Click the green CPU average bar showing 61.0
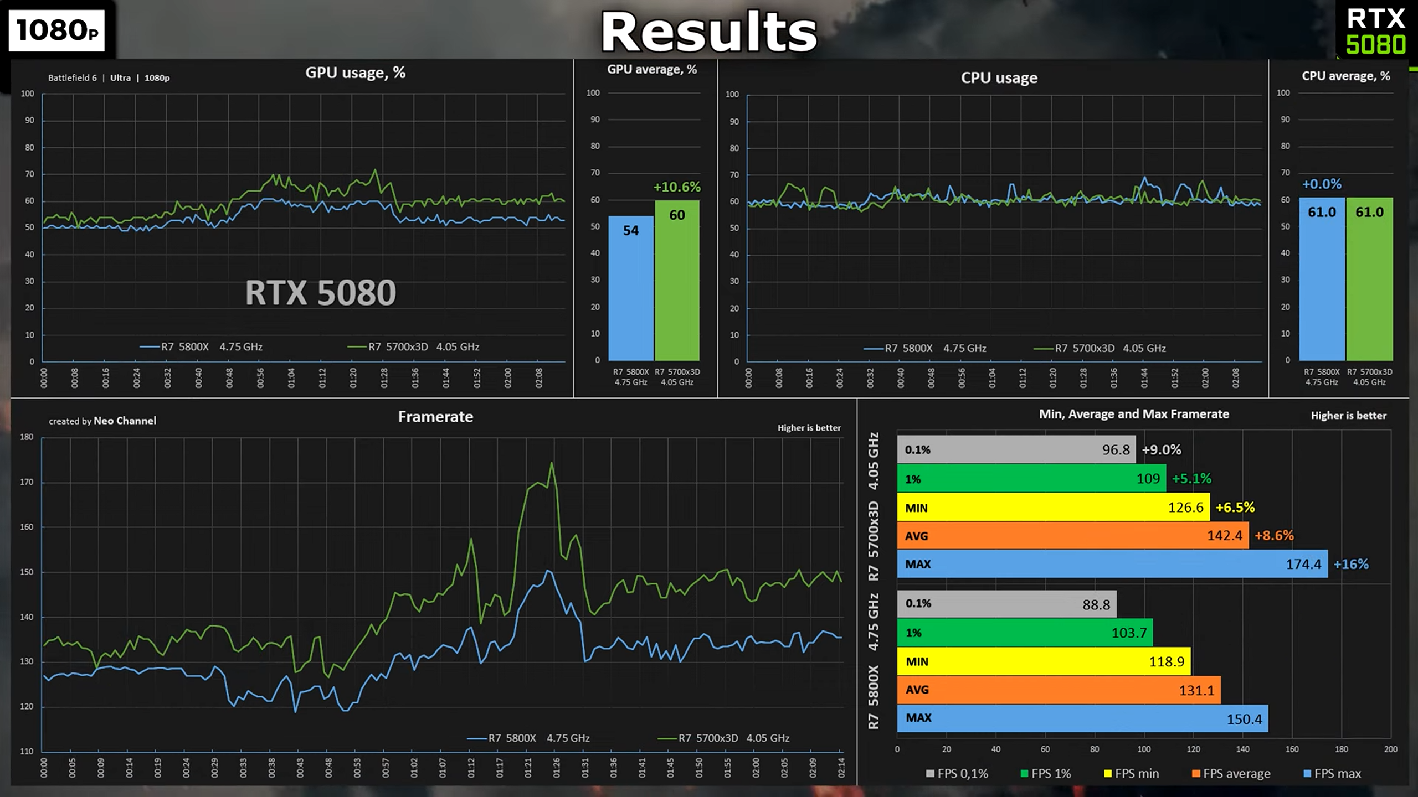 [1369, 280]
